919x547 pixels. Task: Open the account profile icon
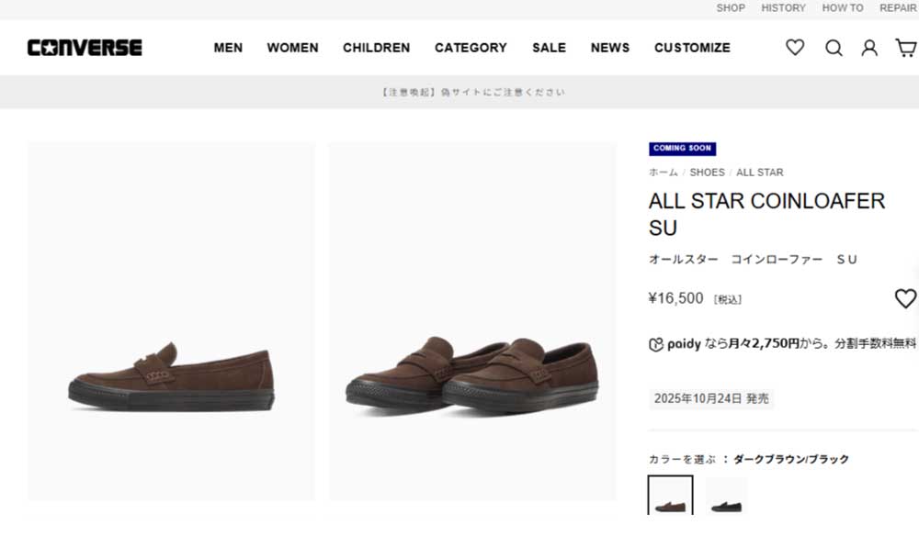click(x=869, y=48)
